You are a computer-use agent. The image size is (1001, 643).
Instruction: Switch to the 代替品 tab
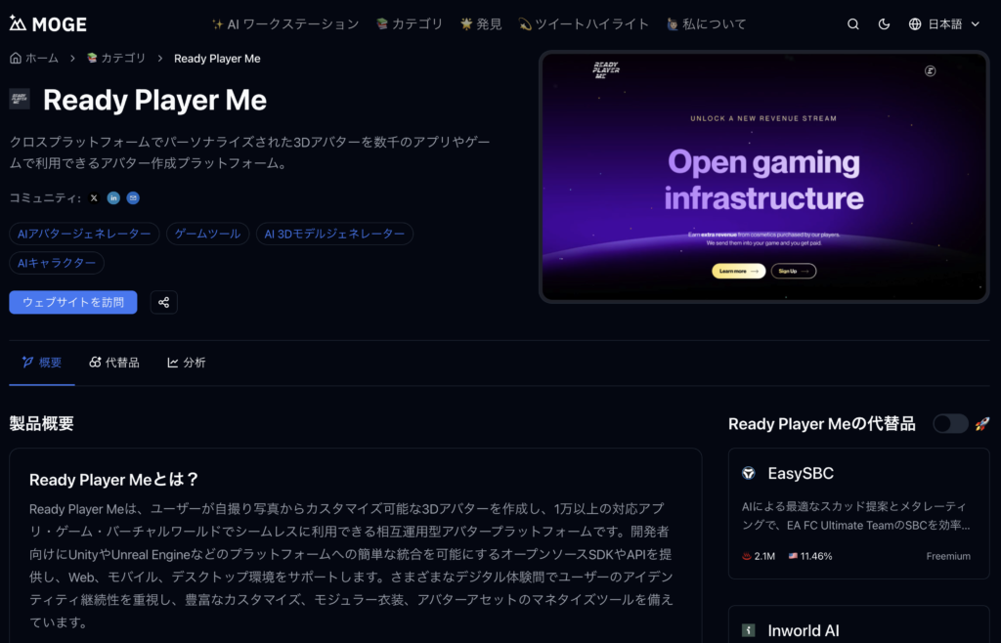coord(114,363)
